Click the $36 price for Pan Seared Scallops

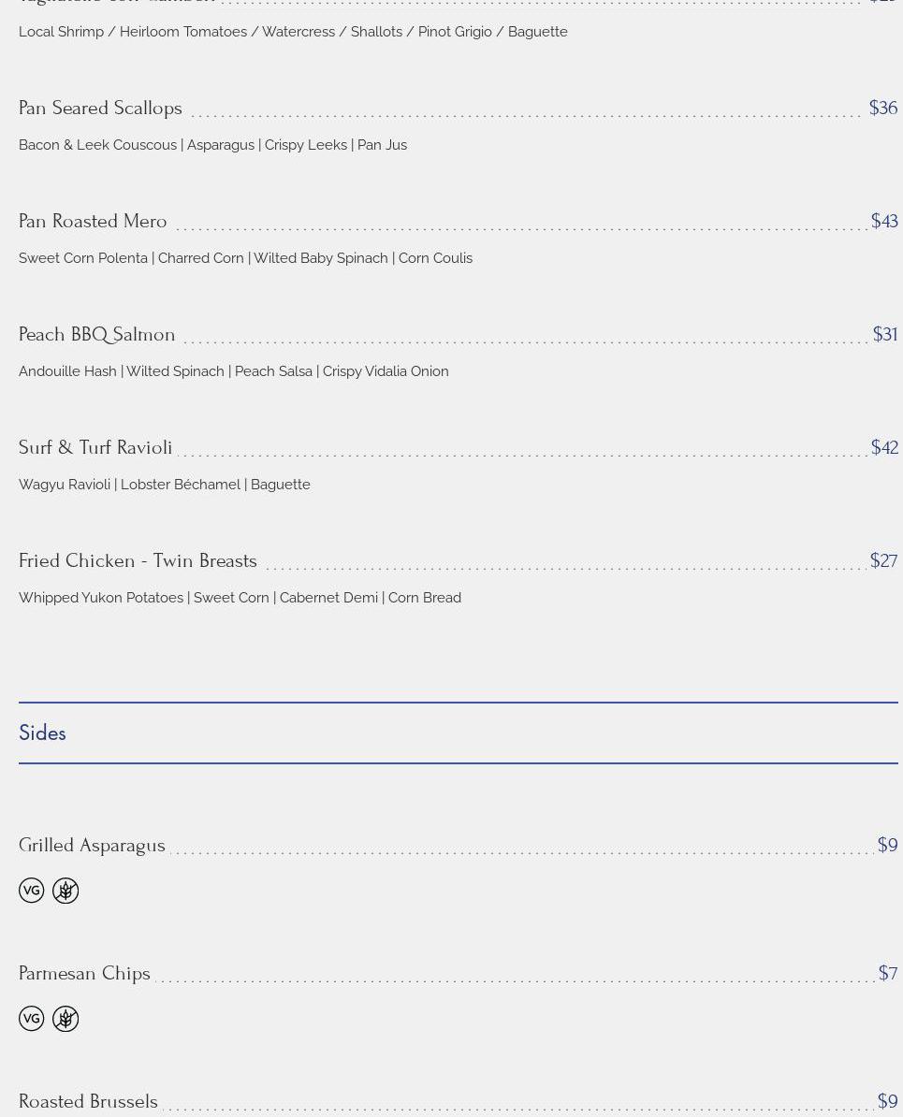pos(882,109)
